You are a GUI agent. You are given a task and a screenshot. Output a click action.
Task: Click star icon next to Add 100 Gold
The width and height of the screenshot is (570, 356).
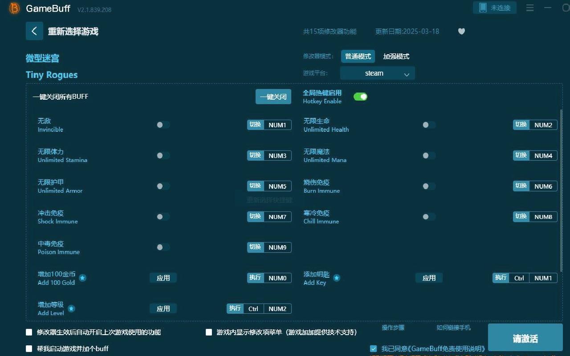(x=82, y=278)
